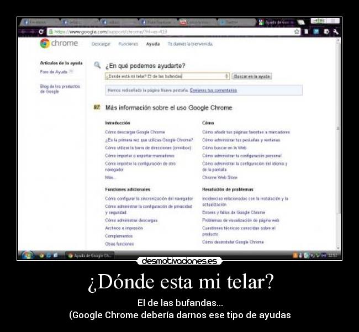Open 'Cómo importar la configuración de otro navegador'
This screenshot has height=332, width=359.
140,166
